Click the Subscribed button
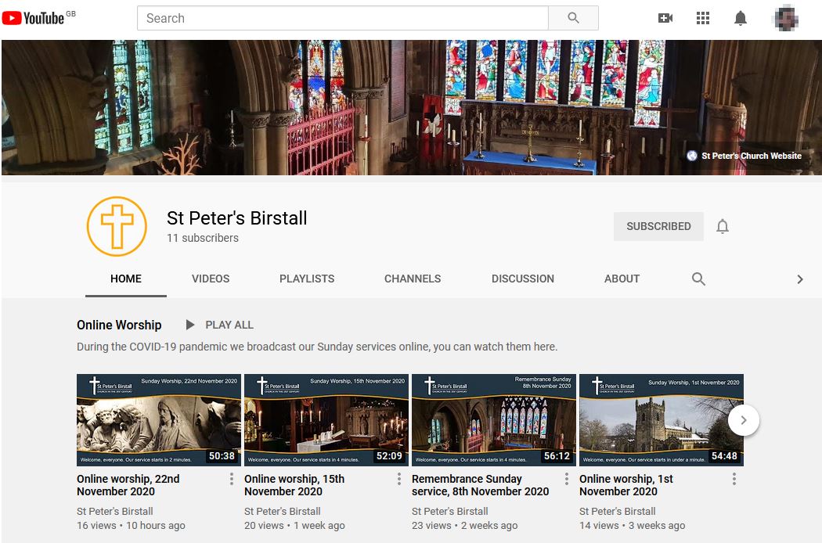The image size is (822, 543). 658,226
